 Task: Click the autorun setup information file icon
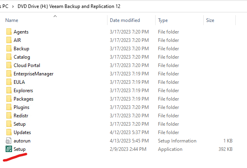click(9, 141)
